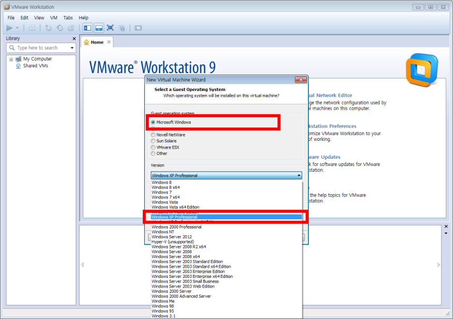Enter full screen mode
This screenshot has height=319, width=453.
pyautogui.click(x=110, y=28)
